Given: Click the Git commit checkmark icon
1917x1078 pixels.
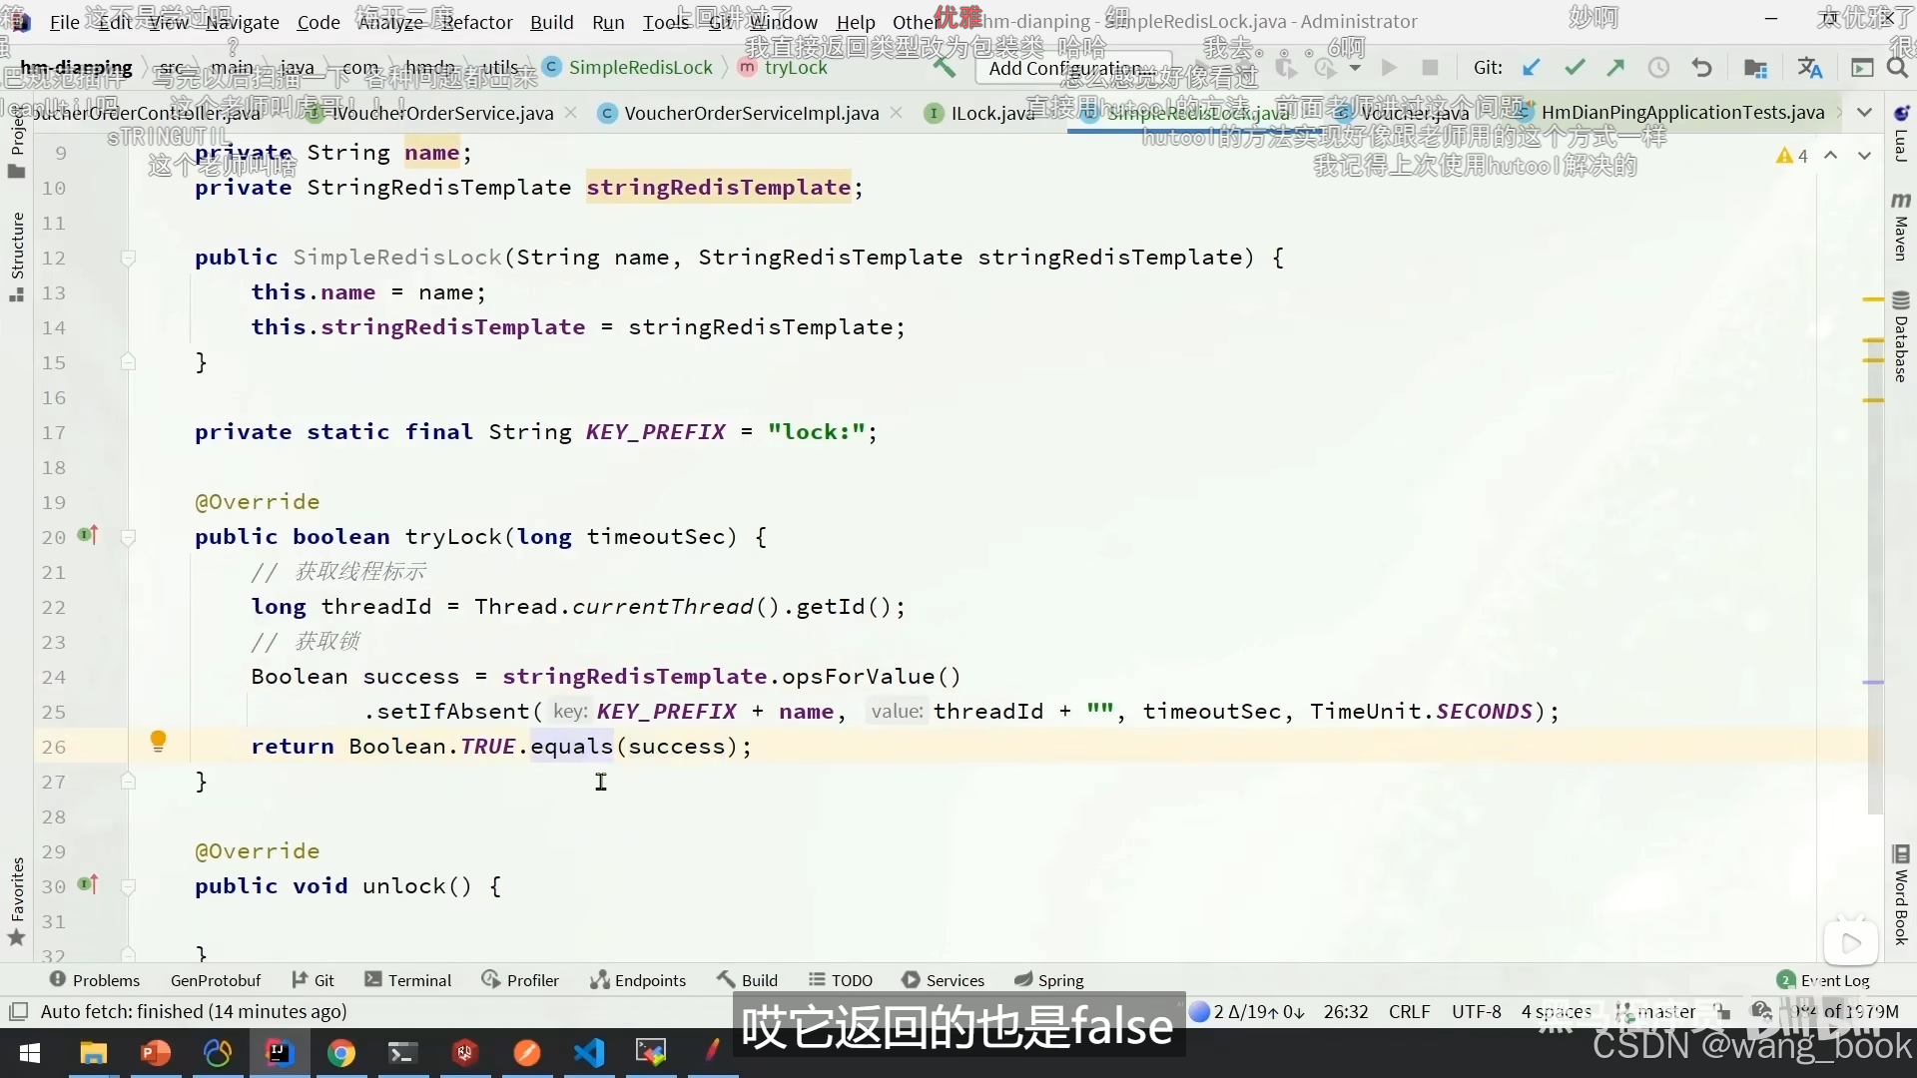Looking at the screenshot, I should pos(1575,68).
